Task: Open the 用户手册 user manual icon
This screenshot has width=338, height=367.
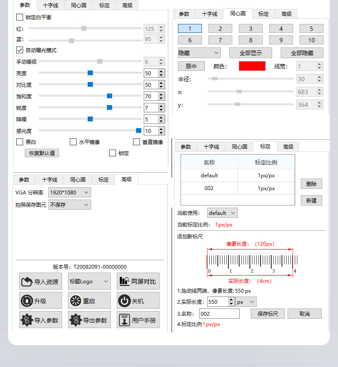Action: [x=125, y=320]
